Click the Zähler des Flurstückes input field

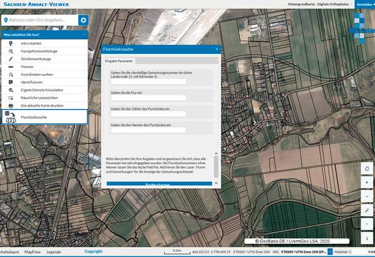click(x=148, y=114)
